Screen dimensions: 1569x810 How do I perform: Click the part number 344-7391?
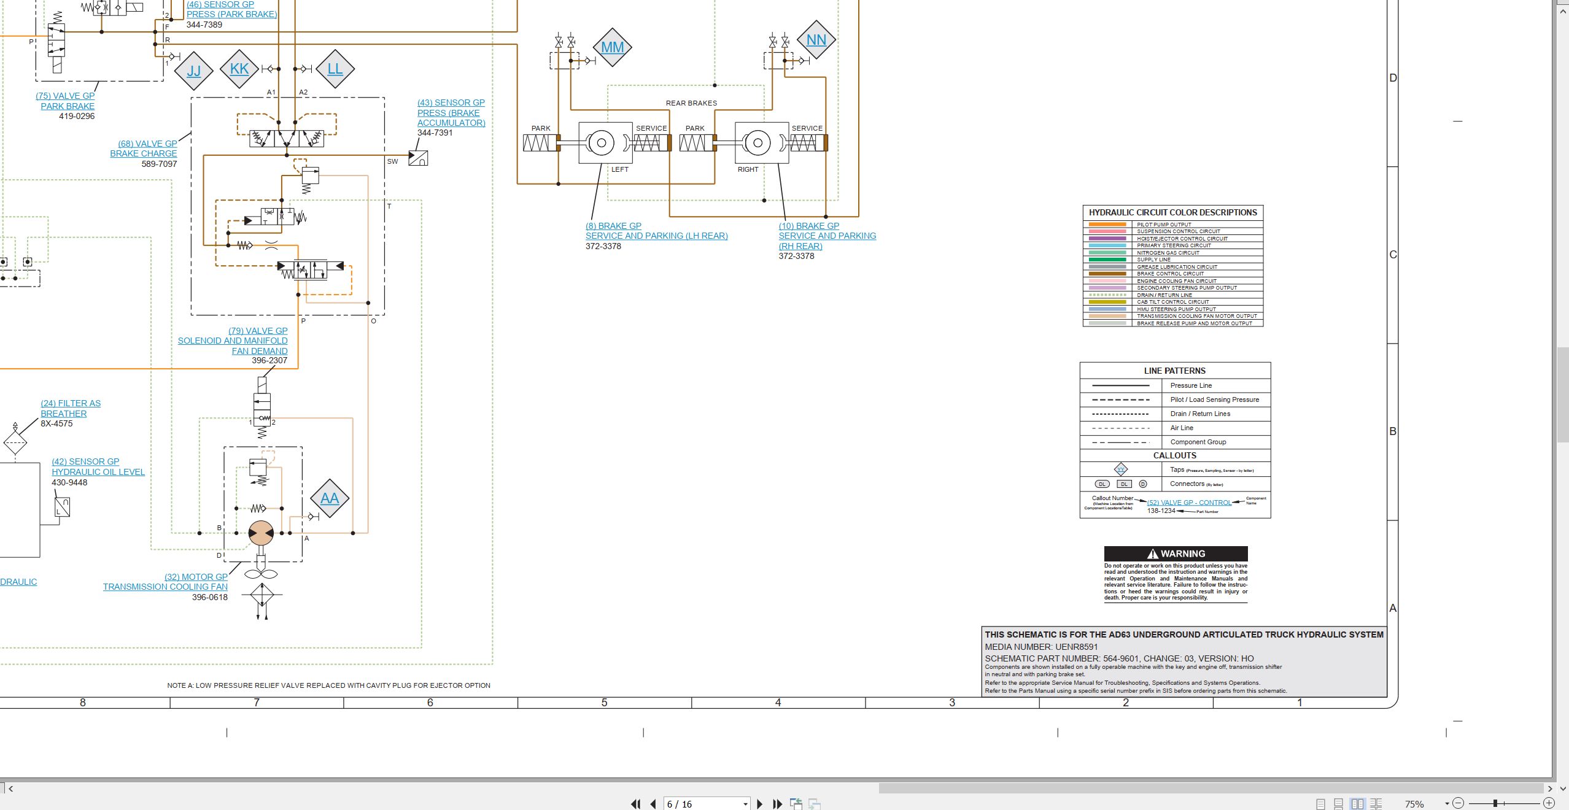coord(435,133)
